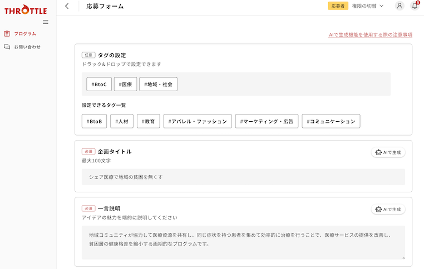This screenshot has width=424, height=269.
Task: Choose the #マーケティング・広告 tag
Action: click(x=267, y=121)
